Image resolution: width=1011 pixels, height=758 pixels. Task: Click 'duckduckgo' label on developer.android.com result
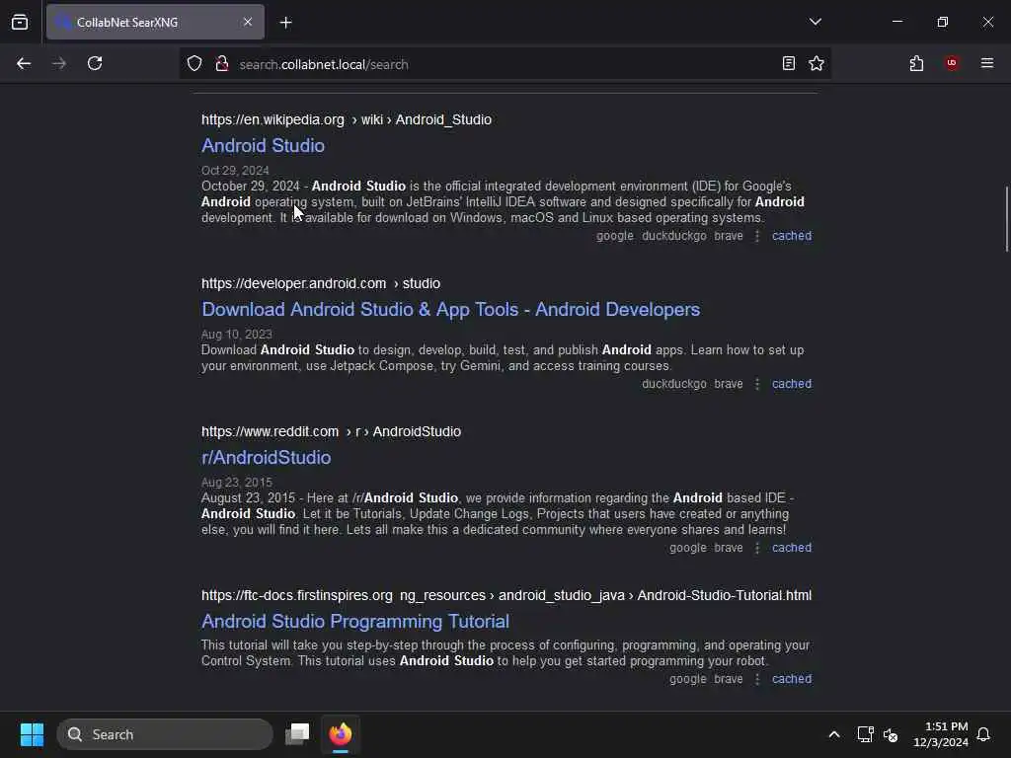pyautogui.click(x=673, y=384)
